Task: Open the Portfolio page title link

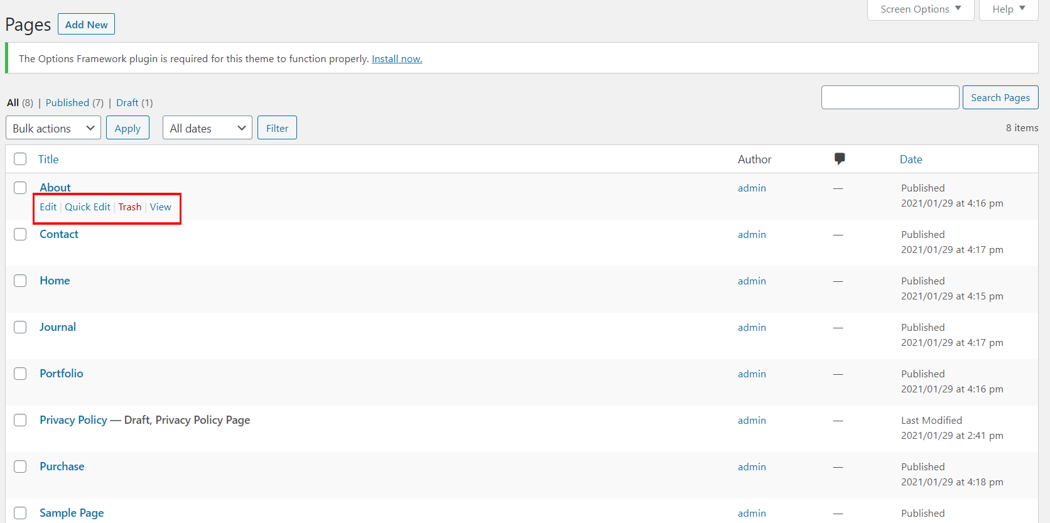Action: click(x=62, y=374)
